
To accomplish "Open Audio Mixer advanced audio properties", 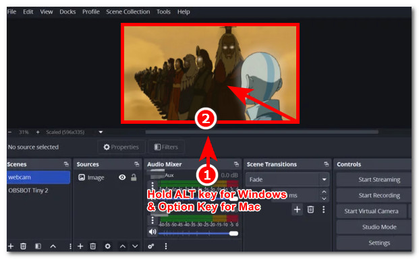I will [151, 246].
